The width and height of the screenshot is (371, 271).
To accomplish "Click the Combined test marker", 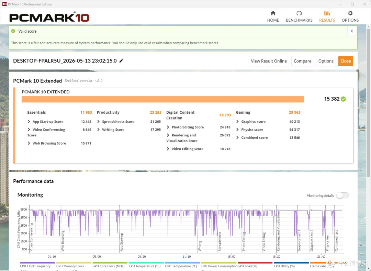I will 336,240.
